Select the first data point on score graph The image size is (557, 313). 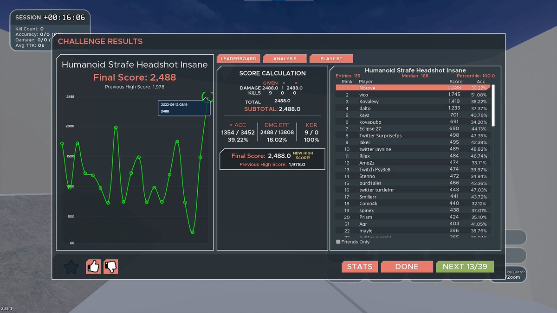(x=62, y=144)
